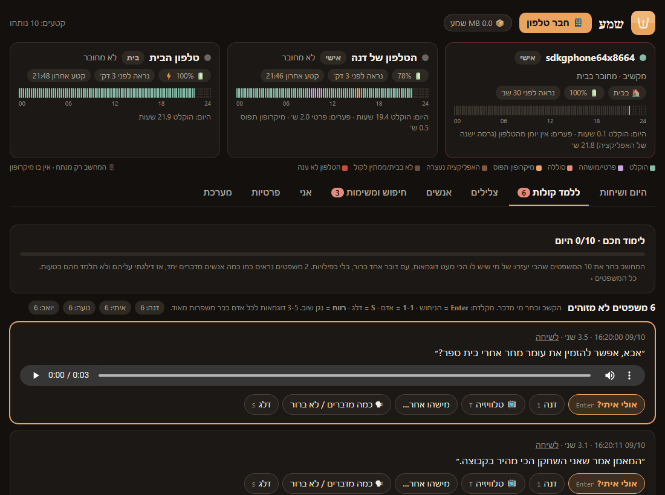
Task: Click the האפליקציה נעצרה legend swatch
Action: coord(484,168)
